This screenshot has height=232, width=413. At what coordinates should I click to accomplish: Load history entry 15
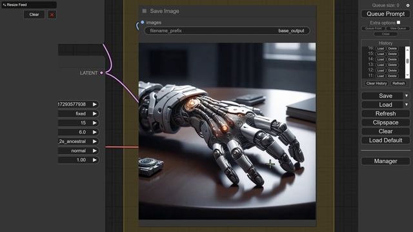380,54
